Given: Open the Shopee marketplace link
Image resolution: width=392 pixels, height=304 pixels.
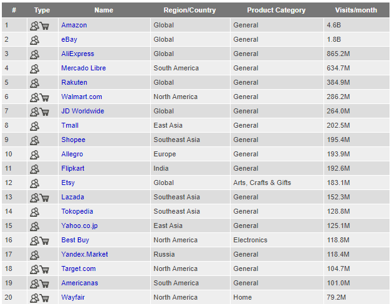Looking at the screenshot, I should click(x=73, y=140).
